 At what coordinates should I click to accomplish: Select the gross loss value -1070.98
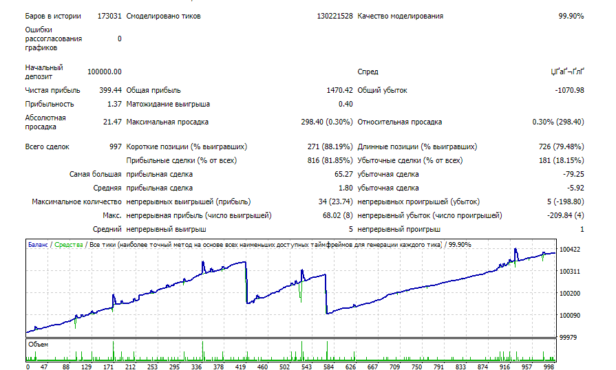(x=569, y=90)
